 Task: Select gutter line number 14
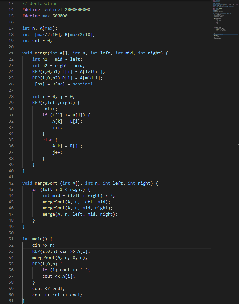tap(11, 10)
